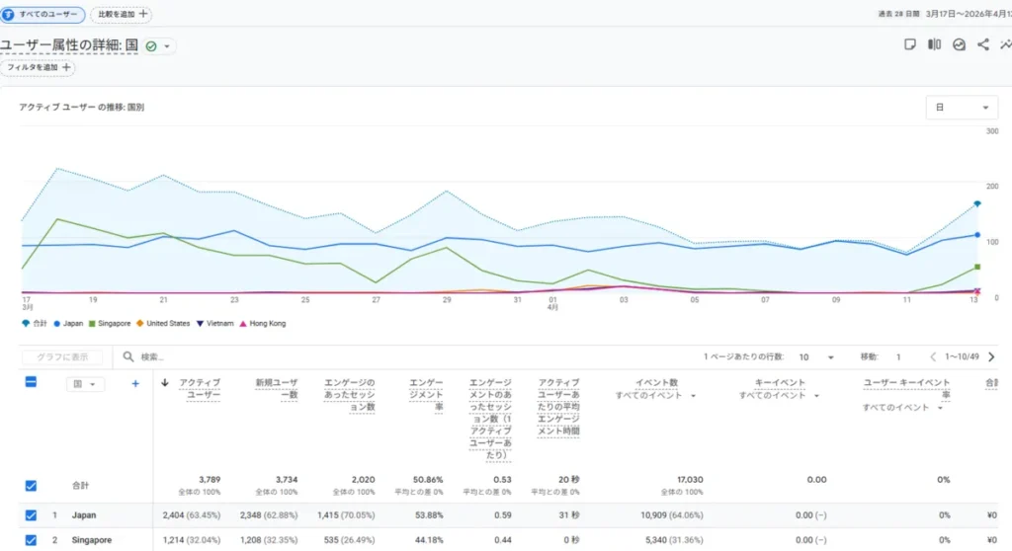Uncheck the Japan row checkbox

point(31,514)
